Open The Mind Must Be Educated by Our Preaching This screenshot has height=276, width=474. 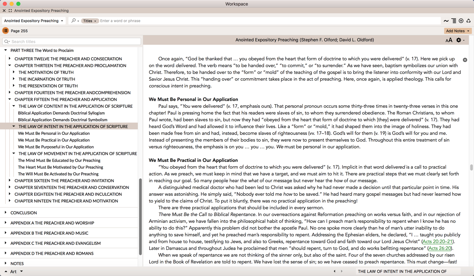59,160
